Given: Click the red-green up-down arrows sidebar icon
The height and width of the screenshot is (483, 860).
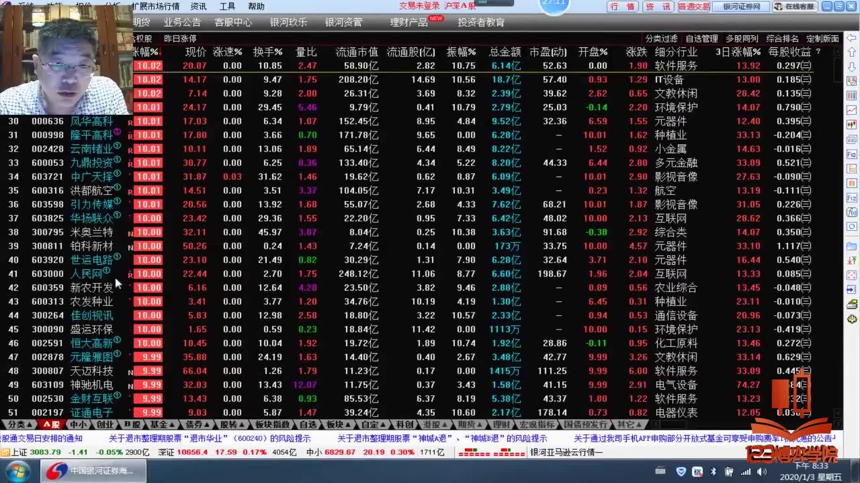Looking at the screenshot, I should coord(851,260).
